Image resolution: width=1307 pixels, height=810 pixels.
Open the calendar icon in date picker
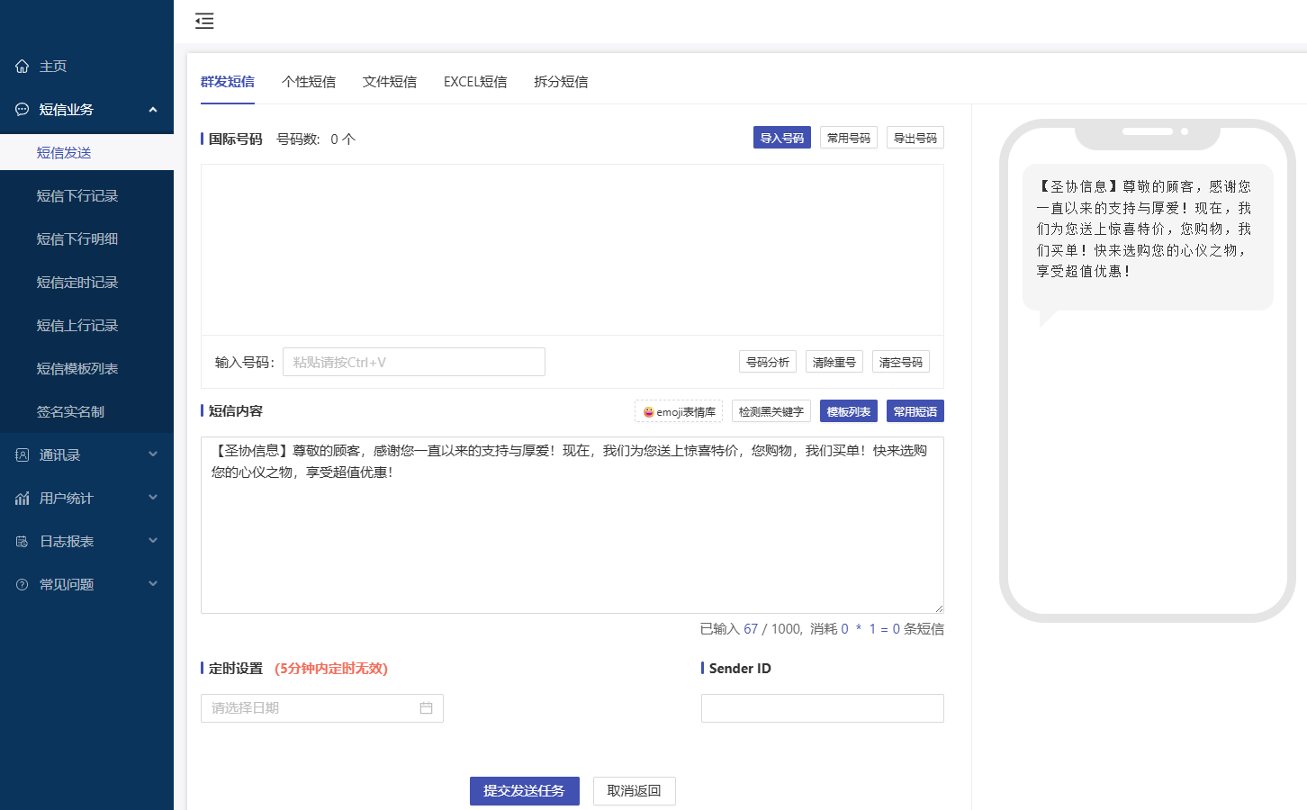click(x=426, y=708)
